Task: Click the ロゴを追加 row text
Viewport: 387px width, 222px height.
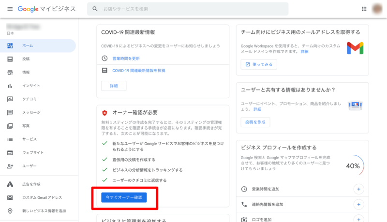Action: click(x=262, y=220)
